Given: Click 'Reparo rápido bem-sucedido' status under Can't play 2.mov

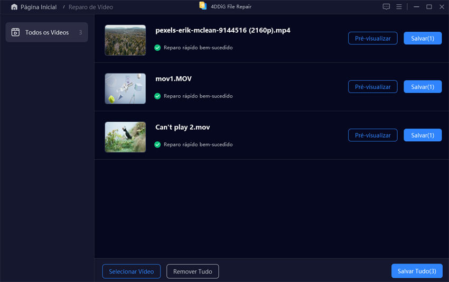Looking at the screenshot, I should [198, 144].
